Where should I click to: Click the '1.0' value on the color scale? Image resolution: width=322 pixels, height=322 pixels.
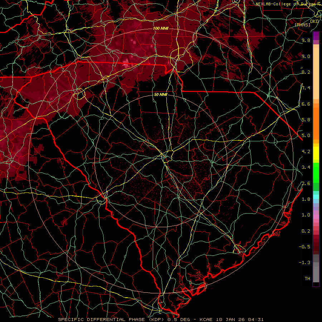(306, 215)
